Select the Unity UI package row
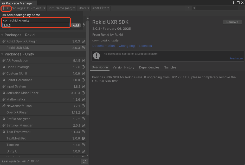The image size is (245, 165). tap(43, 151)
